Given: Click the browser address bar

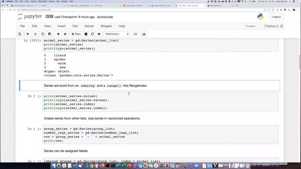Looking at the screenshot, I should coord(142,10).
